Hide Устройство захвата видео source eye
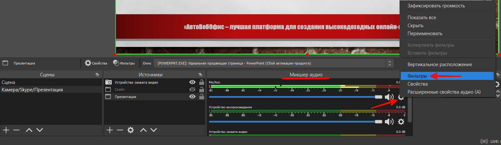Screen dimensions: 501x145 click(192, 82)
